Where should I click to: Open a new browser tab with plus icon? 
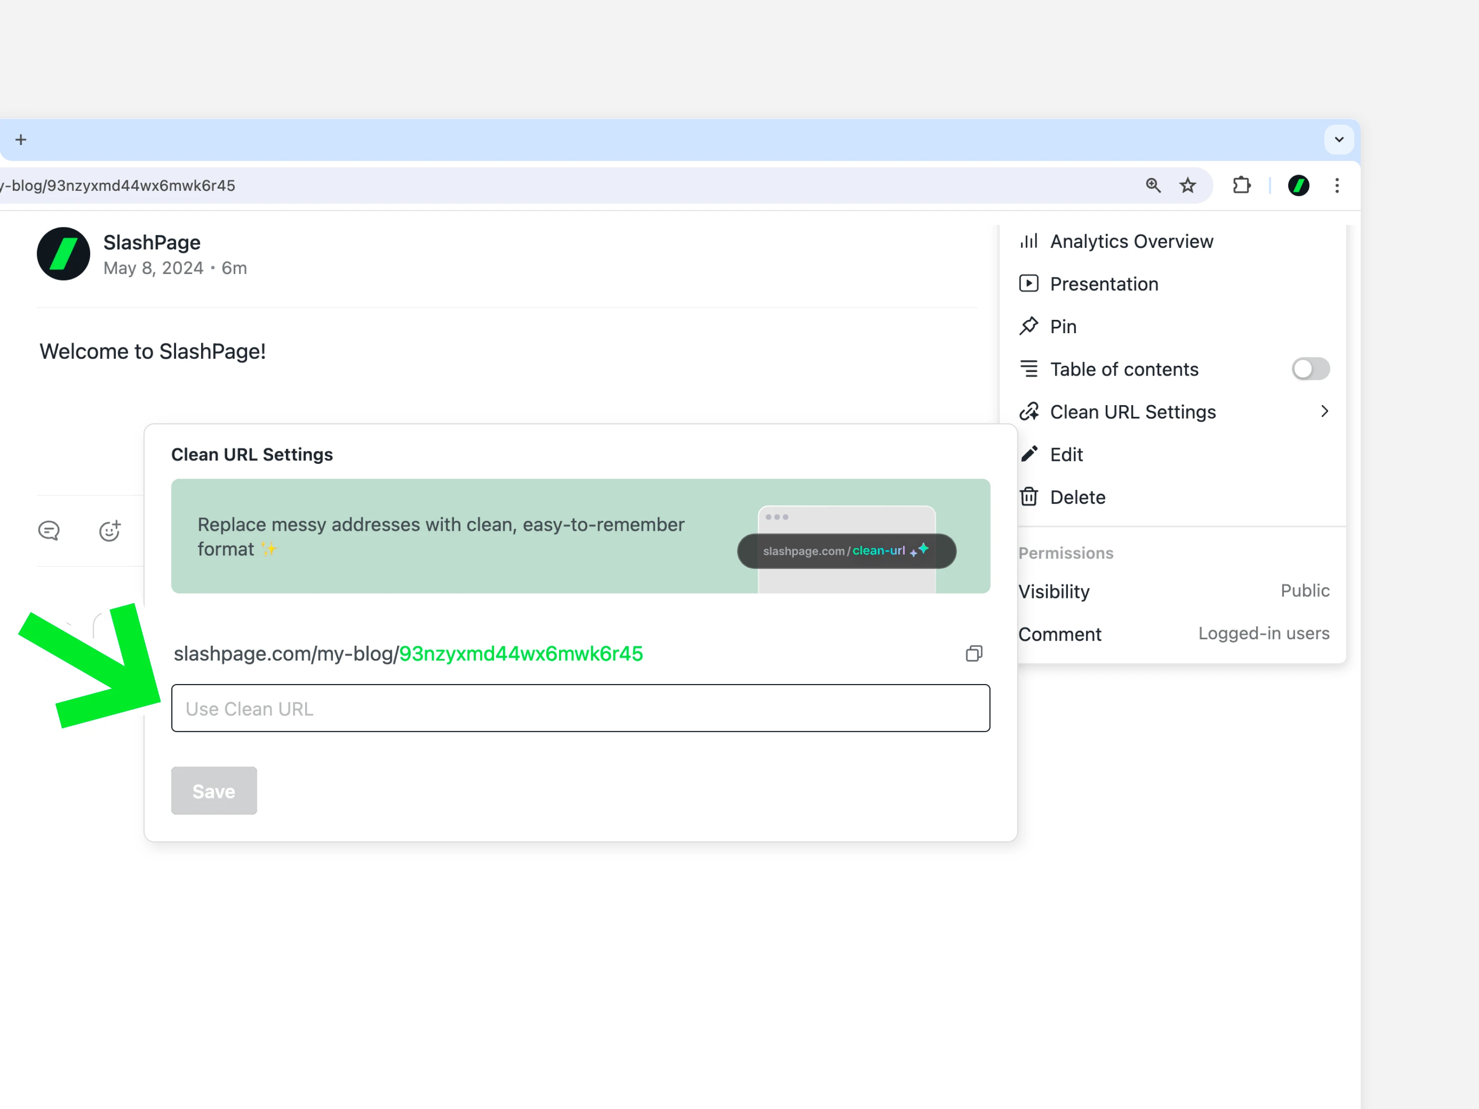tap(21, 139)
